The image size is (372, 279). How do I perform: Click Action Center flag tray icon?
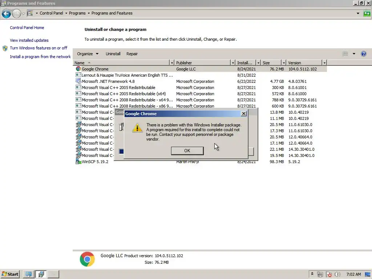click(328, 275)
